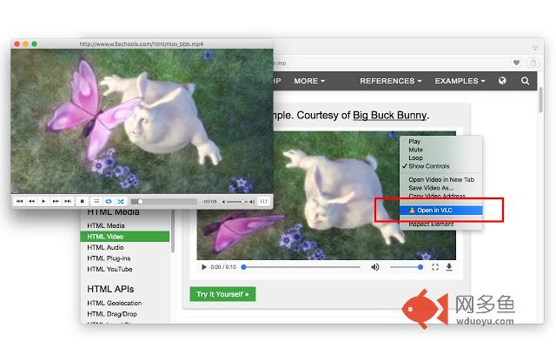The image size is (556, 348).
Task: Select HTML Video sidebar item
Action: pos(125,237)
